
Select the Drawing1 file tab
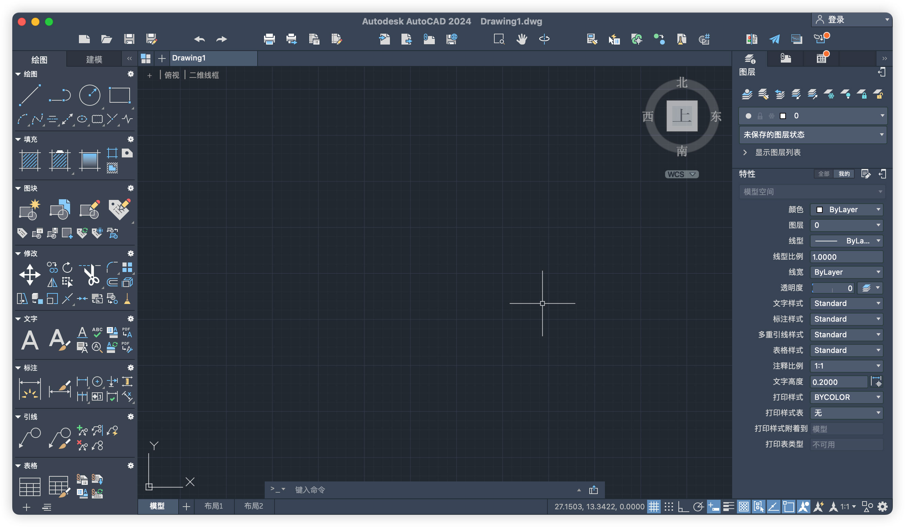coord(213,58)
